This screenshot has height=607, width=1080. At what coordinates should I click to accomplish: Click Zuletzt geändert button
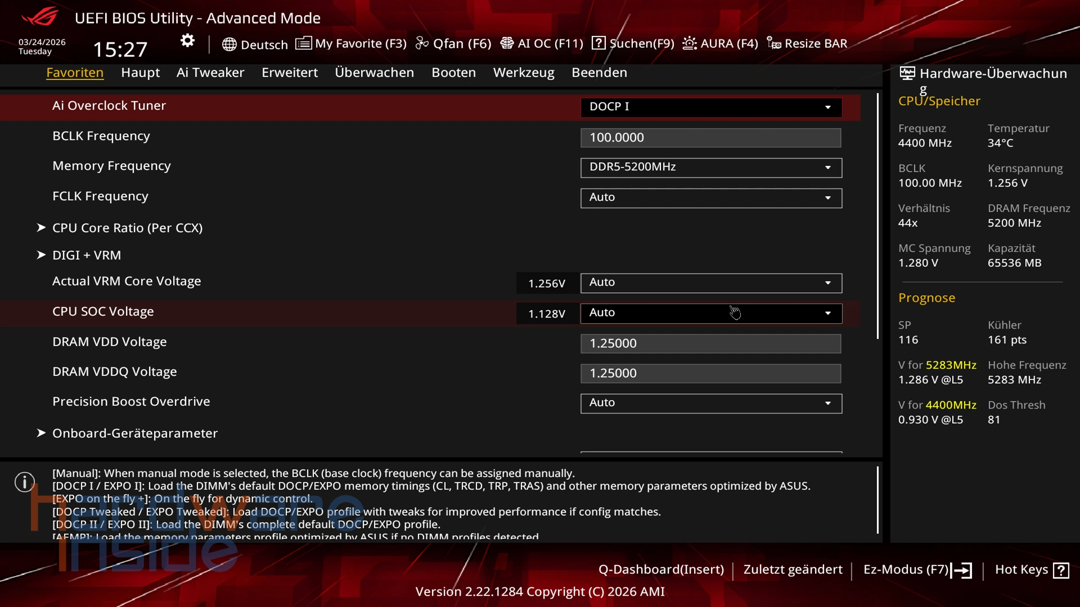(x=793, y=569)
